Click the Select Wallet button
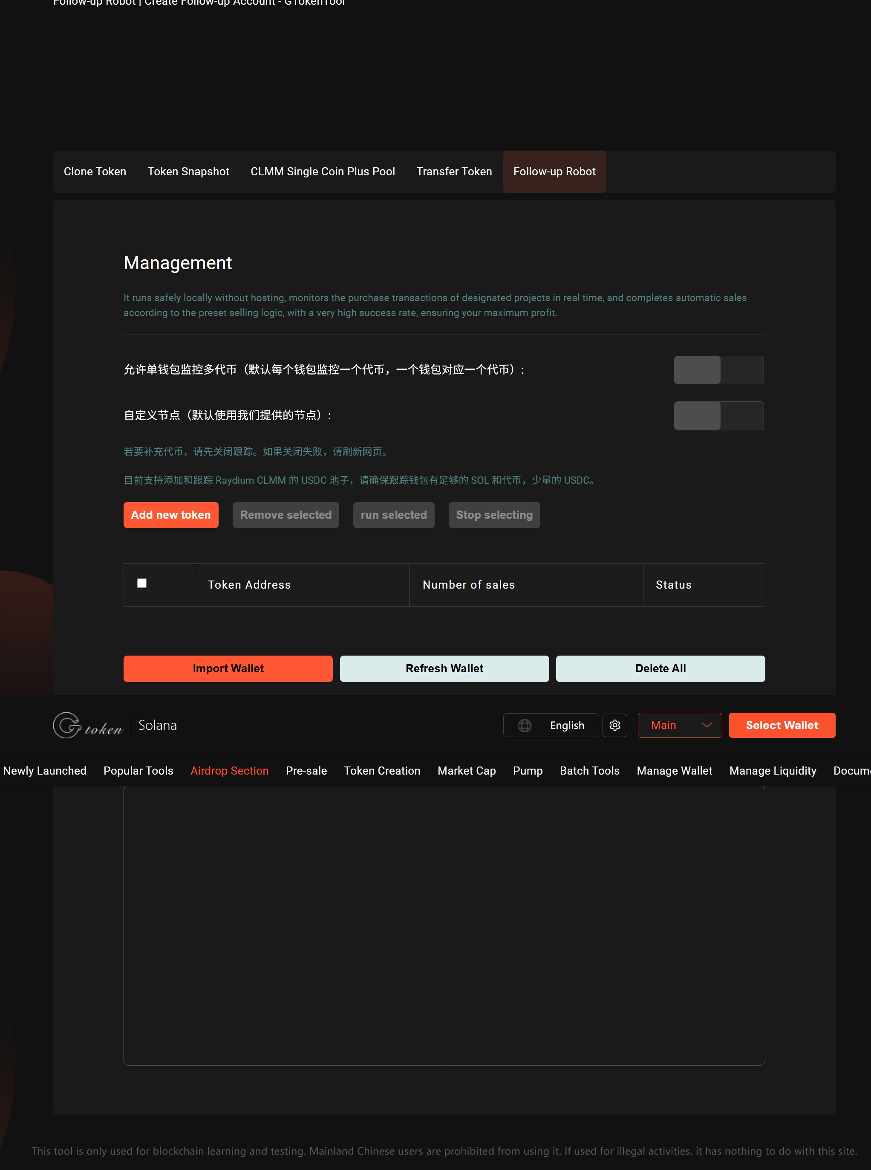The width and height of the screenshot is (871, 1170). tap(782, 725)
